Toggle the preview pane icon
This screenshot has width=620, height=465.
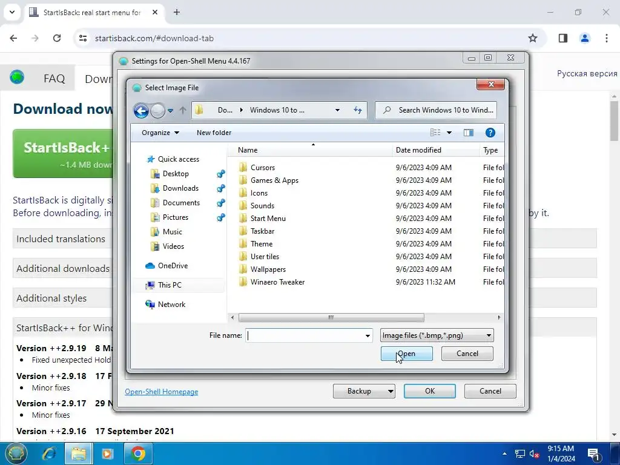pyautogui.click(x=469, y=133)
